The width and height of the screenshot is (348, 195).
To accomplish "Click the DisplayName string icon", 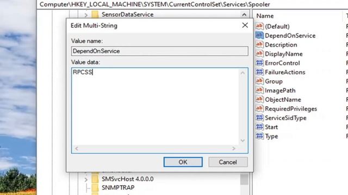I will pyautogui.click(x=259, y=54).
